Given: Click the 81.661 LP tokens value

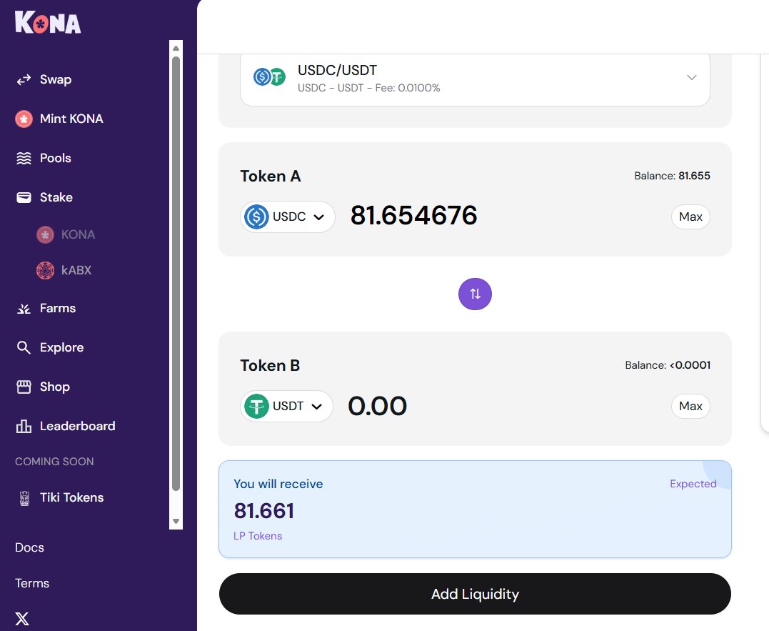Looking at the screenshot, I should pos(264,511).
